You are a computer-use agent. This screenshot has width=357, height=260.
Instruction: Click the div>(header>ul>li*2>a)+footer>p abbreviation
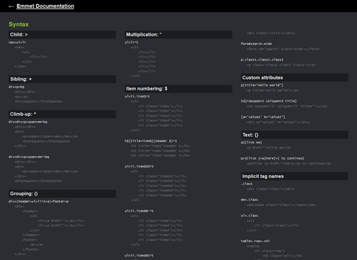click(39, 202)
